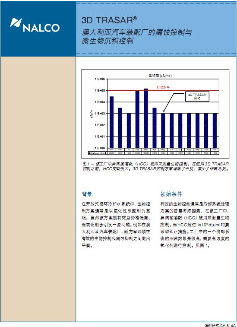
Task: Click the 图1 figure caption text
Action: click(155, 166)
